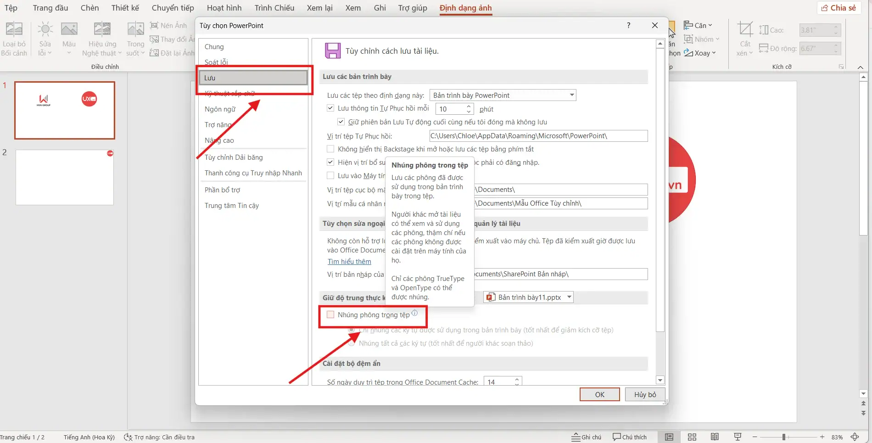Open the Chuyển tiếp ribbon tab
The width and height of the screenshot is (872, 443).
tap(173, 8)
